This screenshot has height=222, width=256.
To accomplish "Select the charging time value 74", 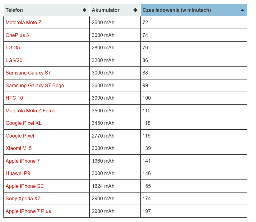I will tap(145, 35).
